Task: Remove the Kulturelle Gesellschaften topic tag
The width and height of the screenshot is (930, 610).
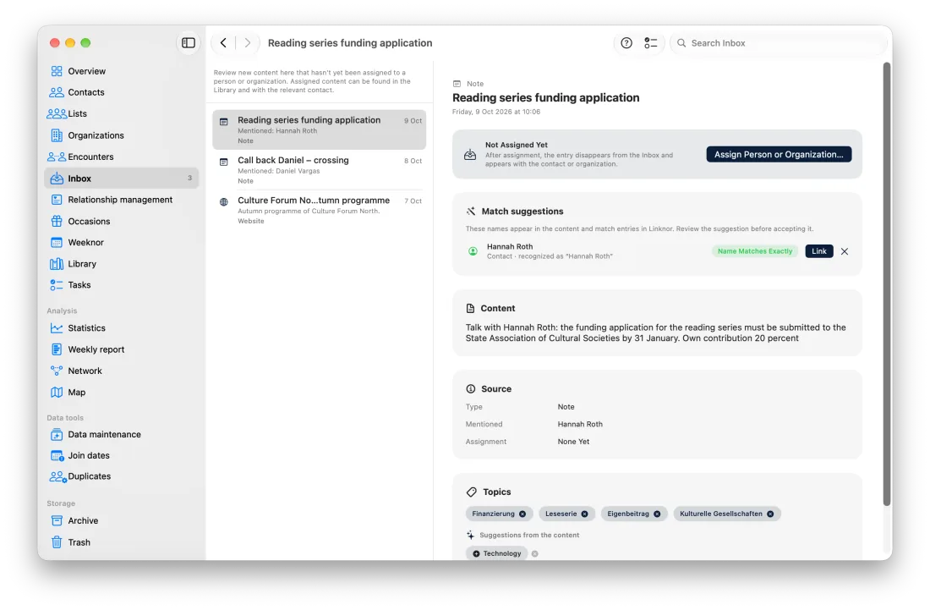Action: (770, 514)
